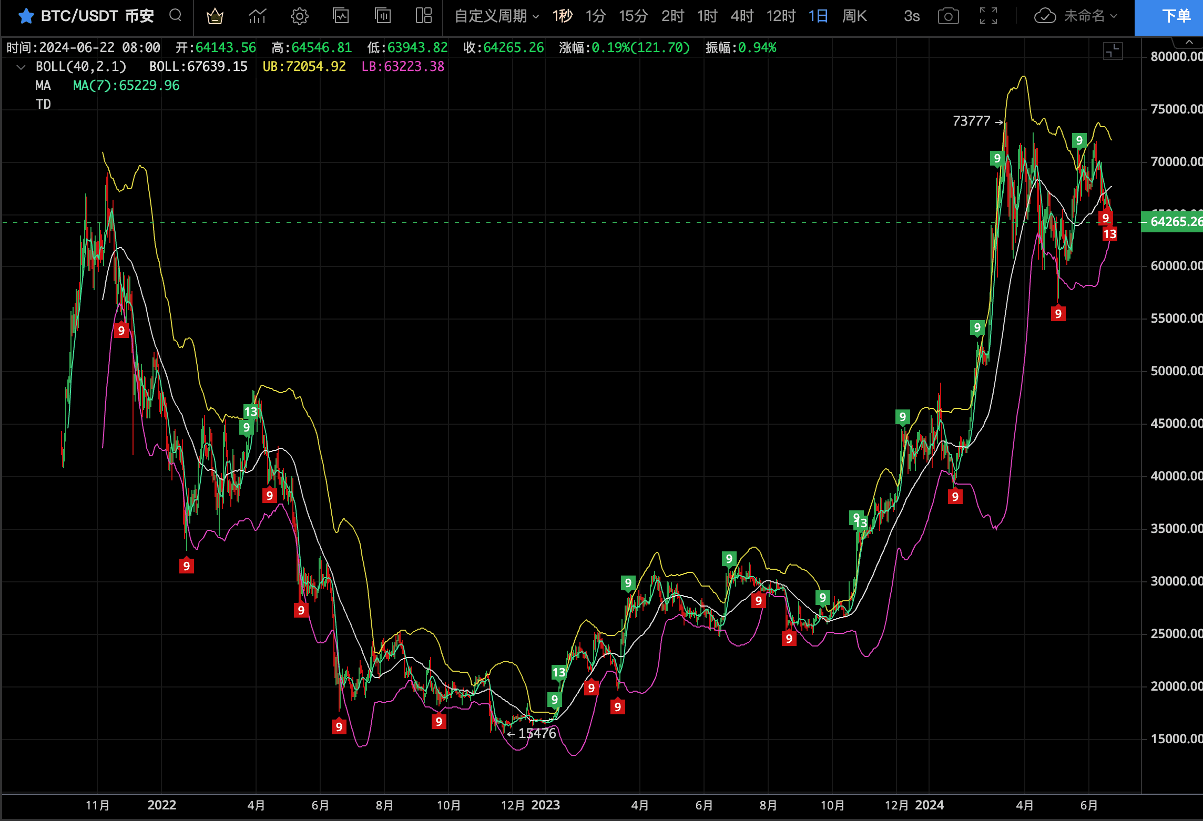Select the 周K timeframe
This screenshot has width=1203, height=821.
pyautogui.click(x=854, y=16)
